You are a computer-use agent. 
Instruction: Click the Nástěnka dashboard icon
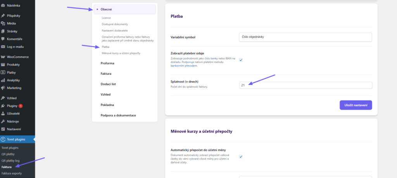3,5
